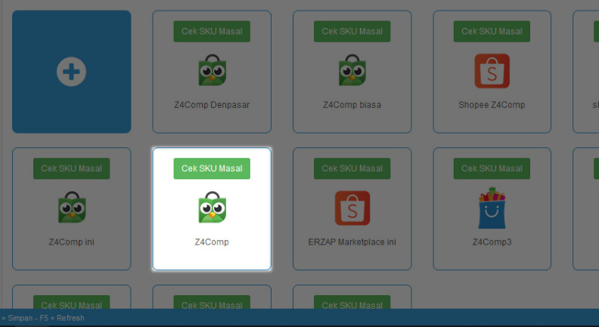Click Tokopedia owl icon of Z4Comp Denpasar
The image size is (599, 327).
coord(212,70)
